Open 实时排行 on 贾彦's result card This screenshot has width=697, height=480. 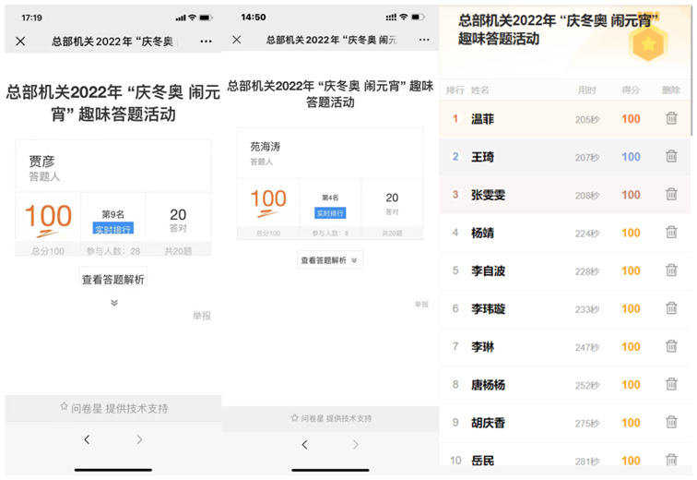tap(112, 229)
